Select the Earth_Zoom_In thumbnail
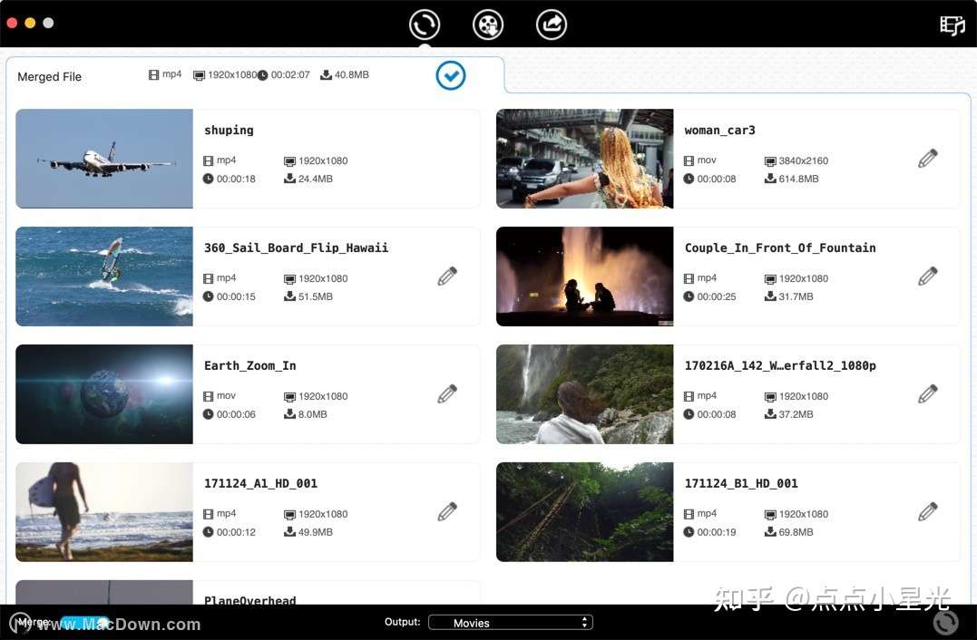The height and width of the screenshot is (640, 977). (x=104, y=394)
